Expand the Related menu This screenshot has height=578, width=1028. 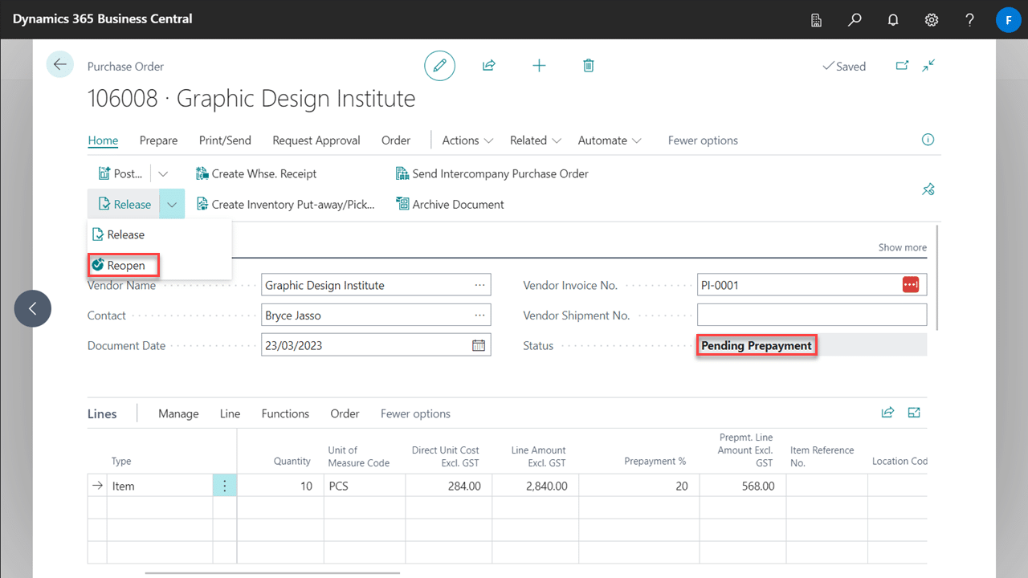coord(535,140)
